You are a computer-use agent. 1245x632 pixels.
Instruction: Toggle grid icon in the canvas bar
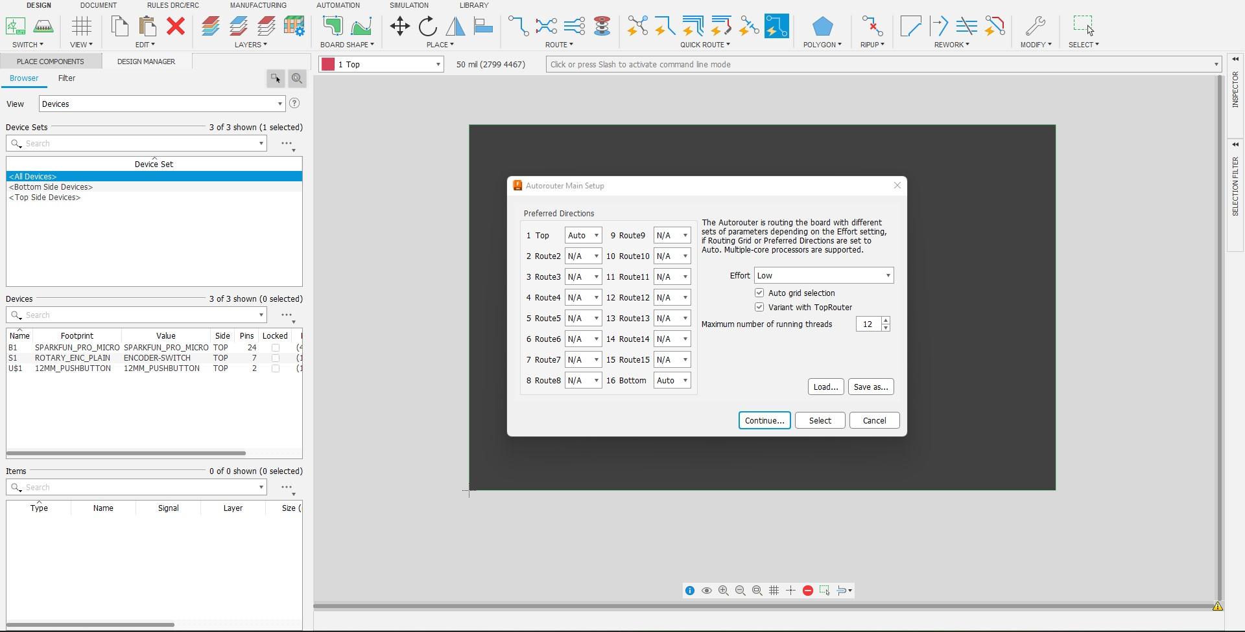pos(774,591)
